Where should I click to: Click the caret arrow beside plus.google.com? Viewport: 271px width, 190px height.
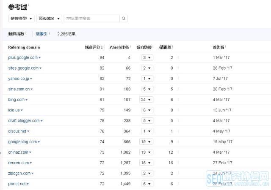coord(39,58)
